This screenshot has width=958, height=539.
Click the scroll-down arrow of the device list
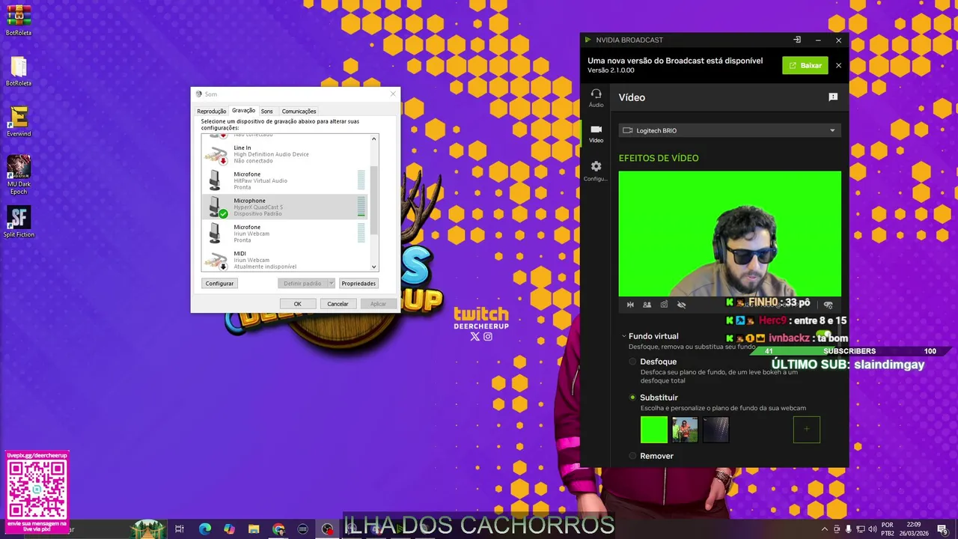(x=374, y=267)
